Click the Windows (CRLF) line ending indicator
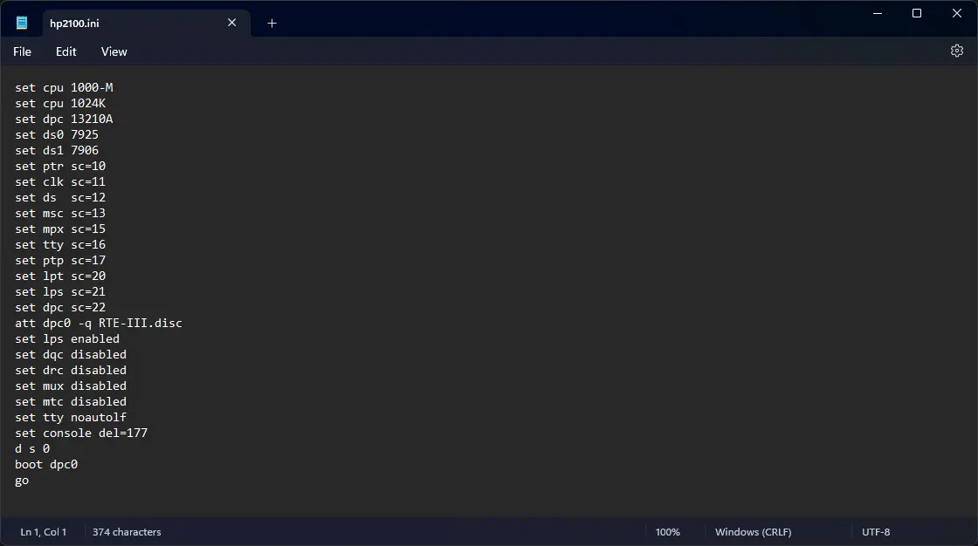The image size is (978, 546). [x=754, y=532]
